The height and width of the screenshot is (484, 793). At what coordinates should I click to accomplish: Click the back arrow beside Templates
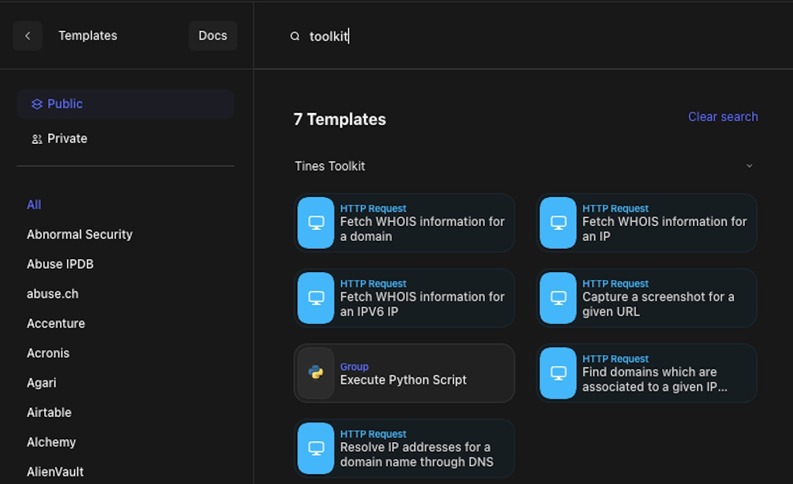tap(28, 36)
